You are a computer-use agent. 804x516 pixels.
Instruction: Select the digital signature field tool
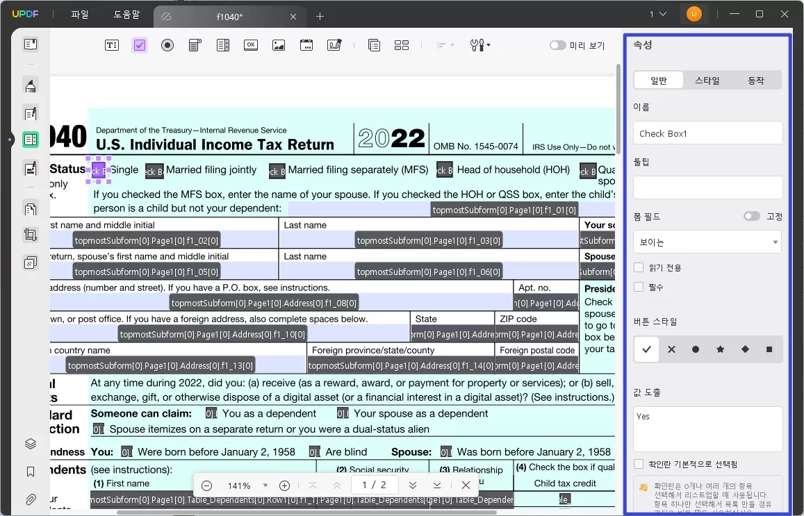pyautogui.click(x=334, y=45)
